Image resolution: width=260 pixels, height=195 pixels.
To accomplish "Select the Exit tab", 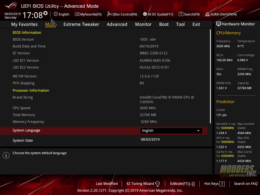I will tap(196, 24).
